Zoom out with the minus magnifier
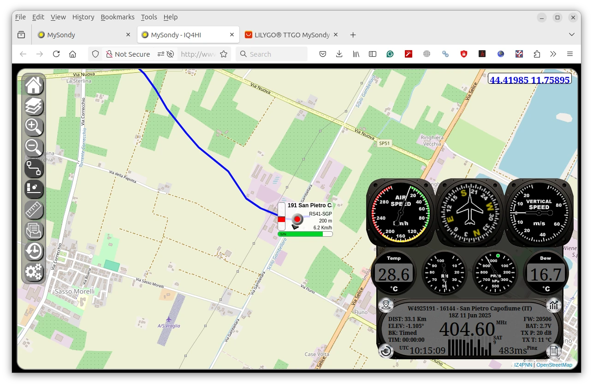Image resolution: width=593 pixels, height=386 pixels. pos(34,147)
